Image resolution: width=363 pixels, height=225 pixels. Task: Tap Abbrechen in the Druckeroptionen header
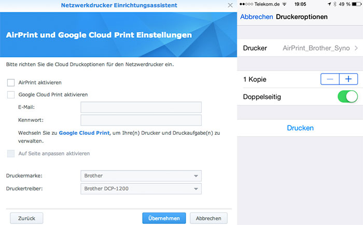[x=257, y=17]
